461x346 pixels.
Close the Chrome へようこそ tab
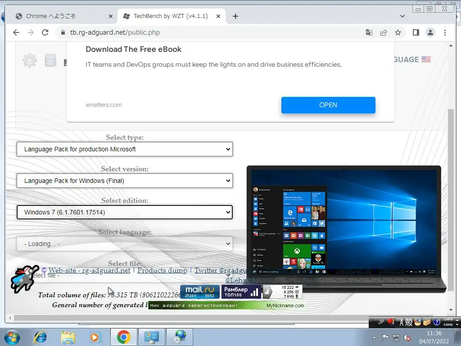pos(111,16)
